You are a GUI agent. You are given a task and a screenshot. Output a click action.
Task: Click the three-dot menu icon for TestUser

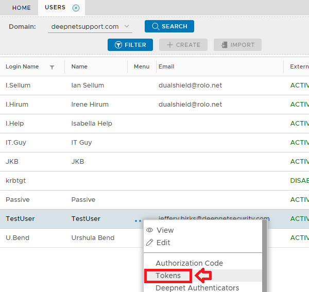point(138,220)
